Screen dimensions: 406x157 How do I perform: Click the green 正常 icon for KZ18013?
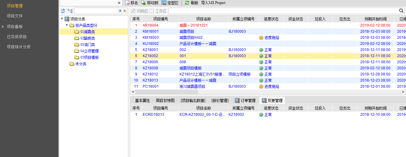click(x=261, y=80)
